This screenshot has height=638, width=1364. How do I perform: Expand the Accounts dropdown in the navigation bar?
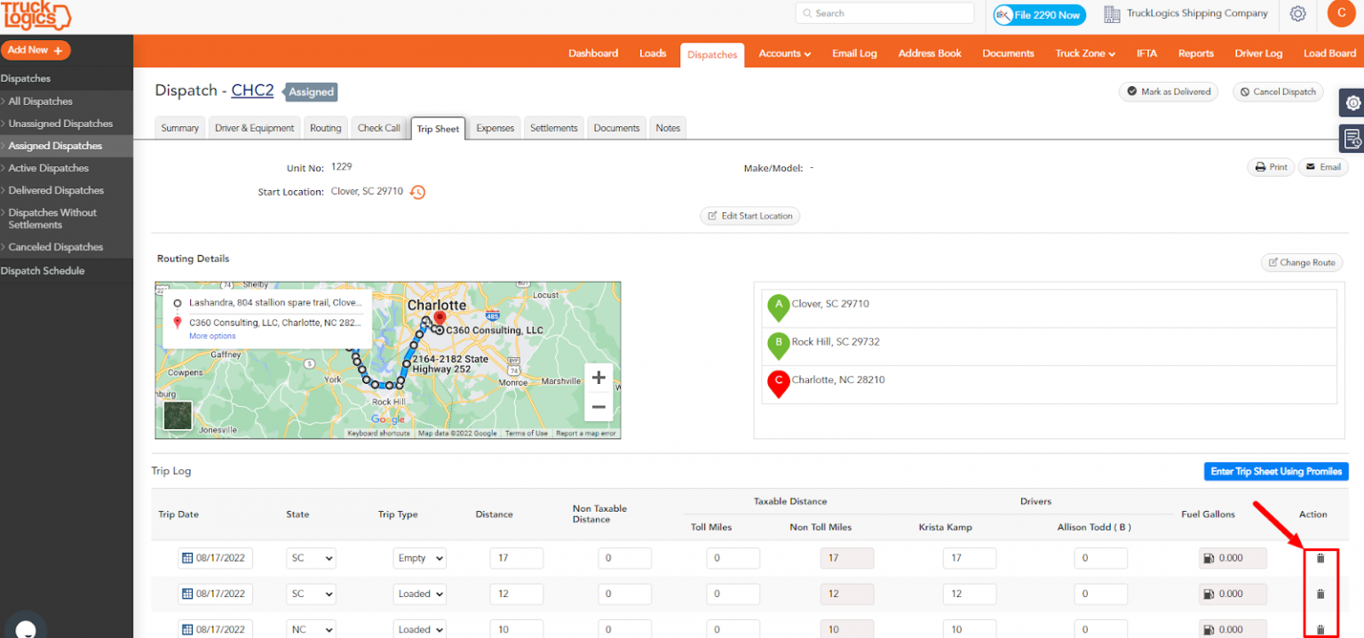point(784,53)
